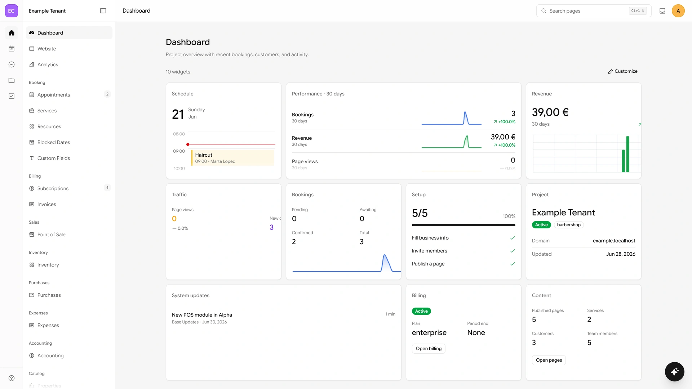
Task: Open New POS module in Alpha update
Action: click(283, 318)
